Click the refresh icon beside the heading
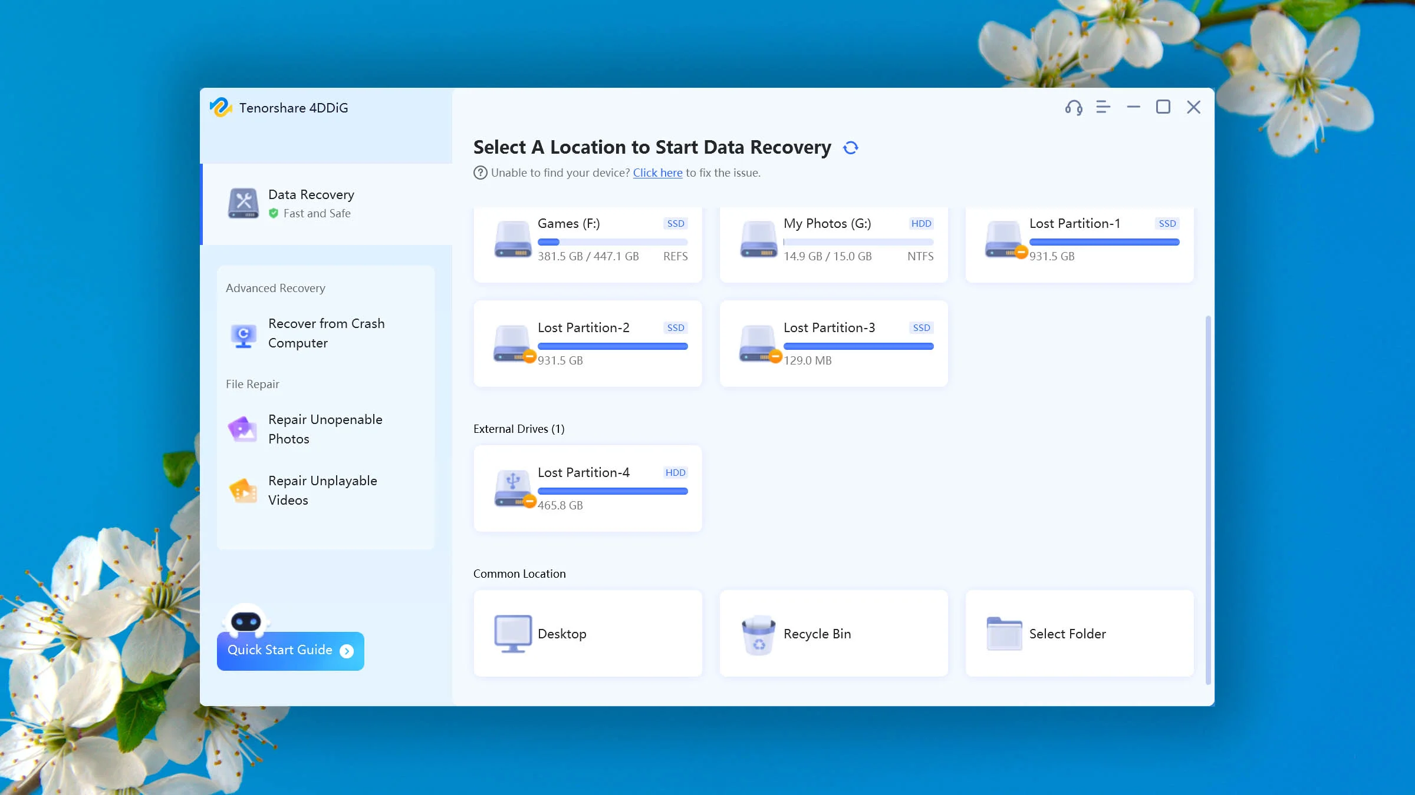Image resolution: width=1415 pixels, height=795 pixels. point(850,148)
